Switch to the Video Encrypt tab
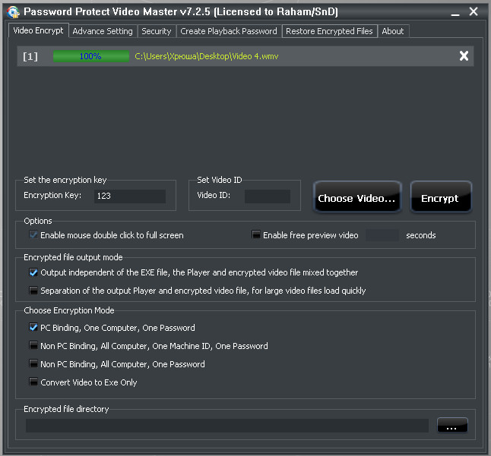 click(38, 30)
